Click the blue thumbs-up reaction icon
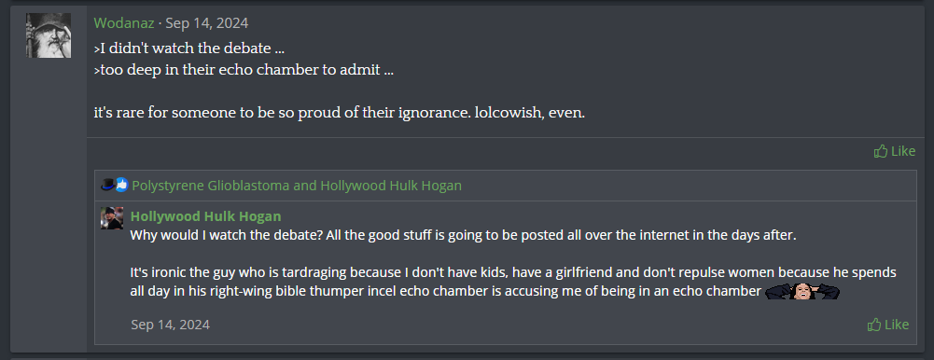The width and height of the screenshot is (934, 360). point(121,185)
